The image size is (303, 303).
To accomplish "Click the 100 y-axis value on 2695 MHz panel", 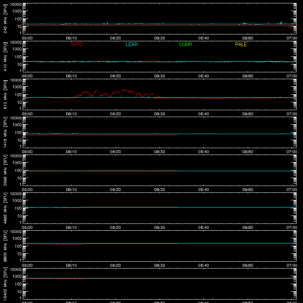I will point(18,170).
